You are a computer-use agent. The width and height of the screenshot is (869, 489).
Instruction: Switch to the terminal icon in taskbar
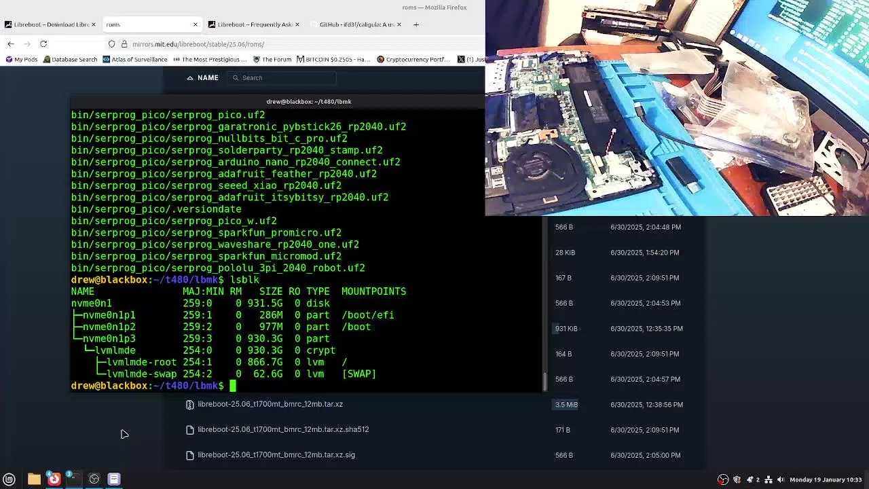pos(73,479)
